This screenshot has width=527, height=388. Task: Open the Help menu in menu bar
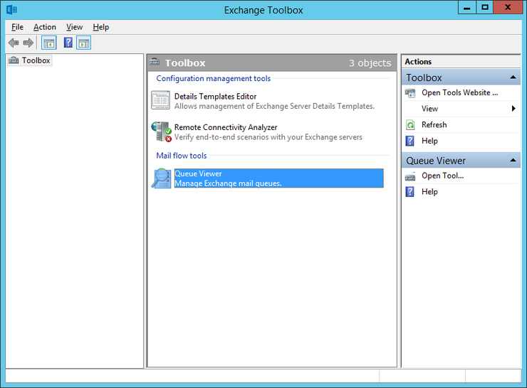click(100, 27)
